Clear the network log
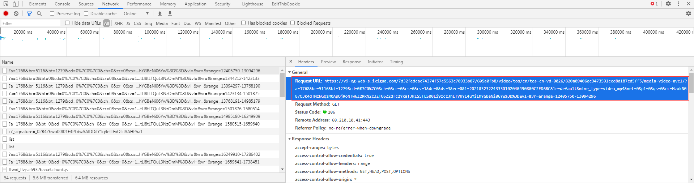Screen dimensions: 694x183 pyautogui.click(x=16, y=13)
